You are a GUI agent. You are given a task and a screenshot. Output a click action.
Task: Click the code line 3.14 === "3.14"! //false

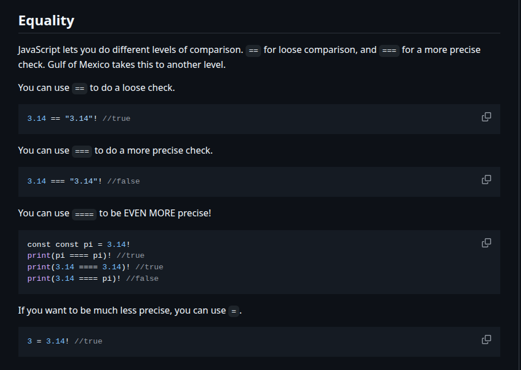(x=83, y=181)
